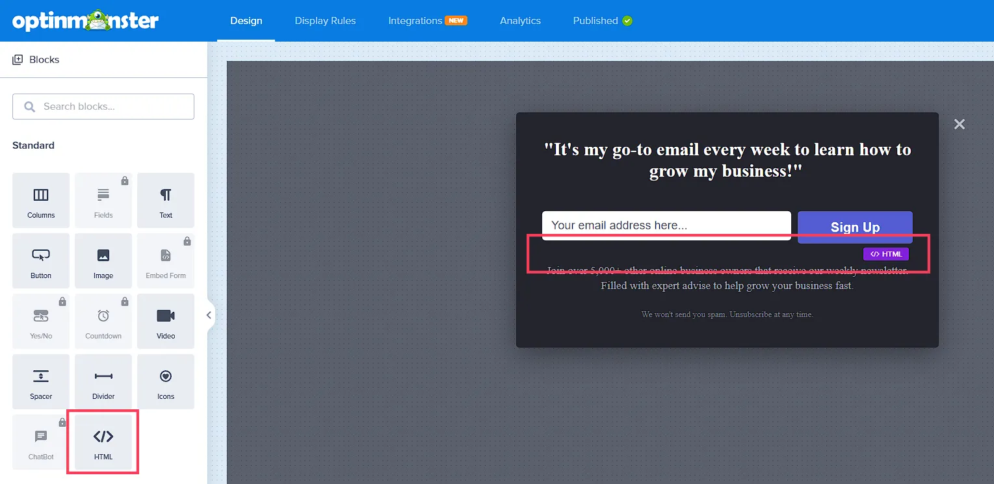This screenshot has width=994, height=484.
Task: Select the locked Countdown block
Action: pyautogui.click(x=103, y=321)
